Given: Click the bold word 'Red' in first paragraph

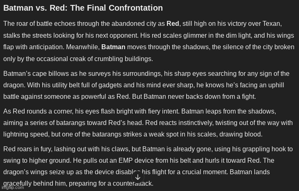Looking at the screenshot, I should [x=173, y=24].
